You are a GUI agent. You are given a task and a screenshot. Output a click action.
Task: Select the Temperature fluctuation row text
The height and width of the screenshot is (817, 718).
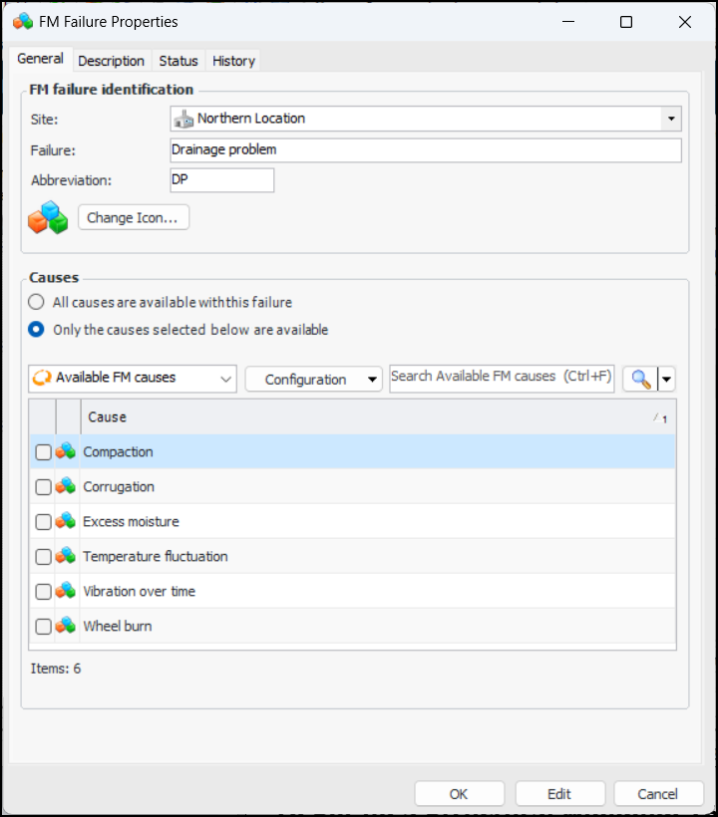point(156,557)
